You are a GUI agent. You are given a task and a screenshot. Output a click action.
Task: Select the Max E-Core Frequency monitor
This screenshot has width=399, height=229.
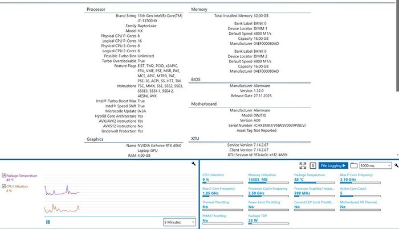click(x=223, y=192)
